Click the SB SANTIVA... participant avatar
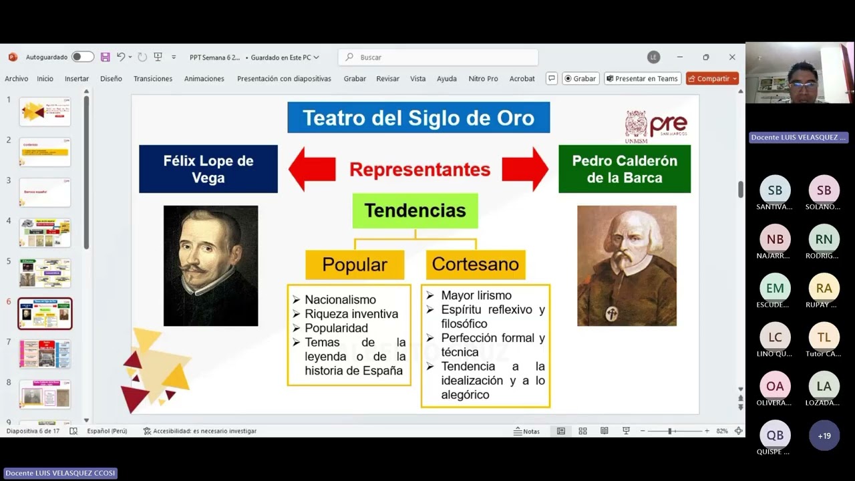The height and width of the screenshot is (481, 855). [x=775, y=190]
